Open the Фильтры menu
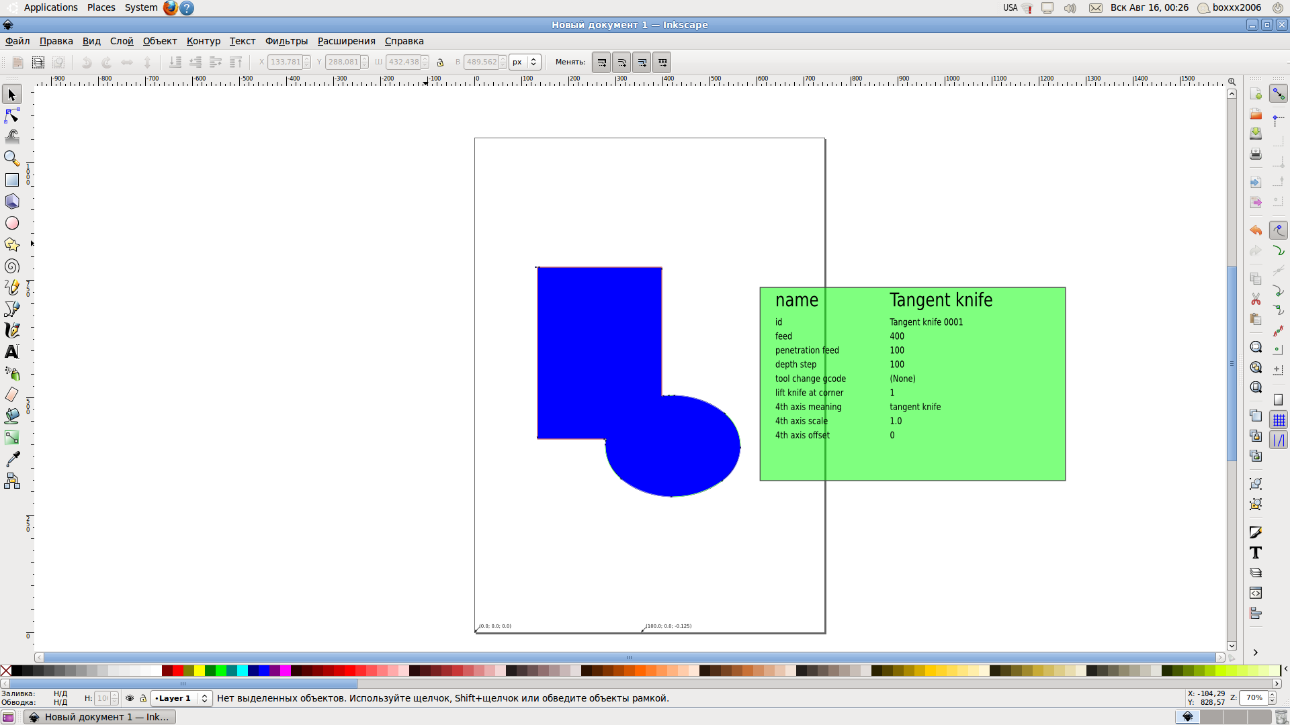This screenshot has height=725, width=1290. [286, 41]
